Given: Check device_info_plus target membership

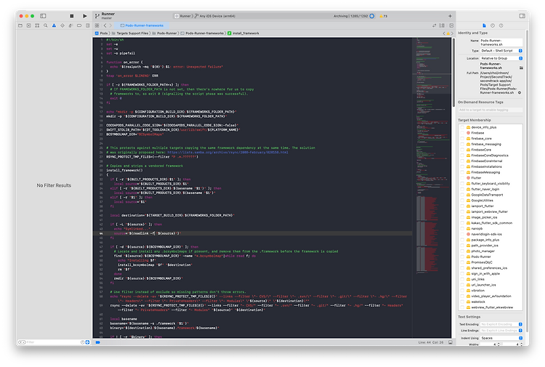Looking at the screenshot, I should click(462, 127).
